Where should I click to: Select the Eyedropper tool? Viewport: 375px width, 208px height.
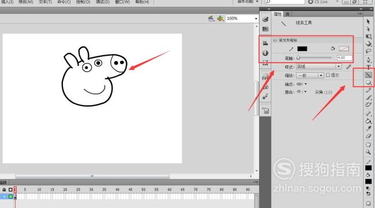pos(368,129)
